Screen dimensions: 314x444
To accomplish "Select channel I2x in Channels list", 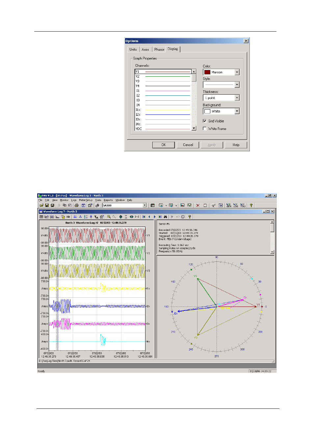I will 163,114.
